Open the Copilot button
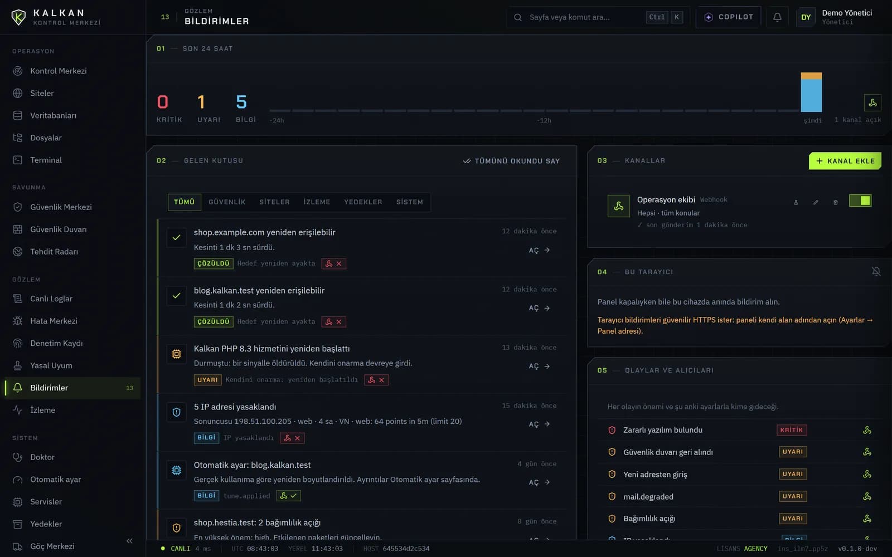The height and width of the screenshot is (557, 892). tap(729, 17)
